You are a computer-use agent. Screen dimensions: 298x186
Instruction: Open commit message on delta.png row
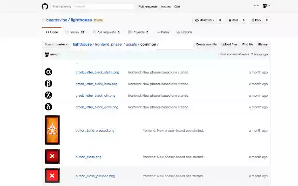click(159, 107)
